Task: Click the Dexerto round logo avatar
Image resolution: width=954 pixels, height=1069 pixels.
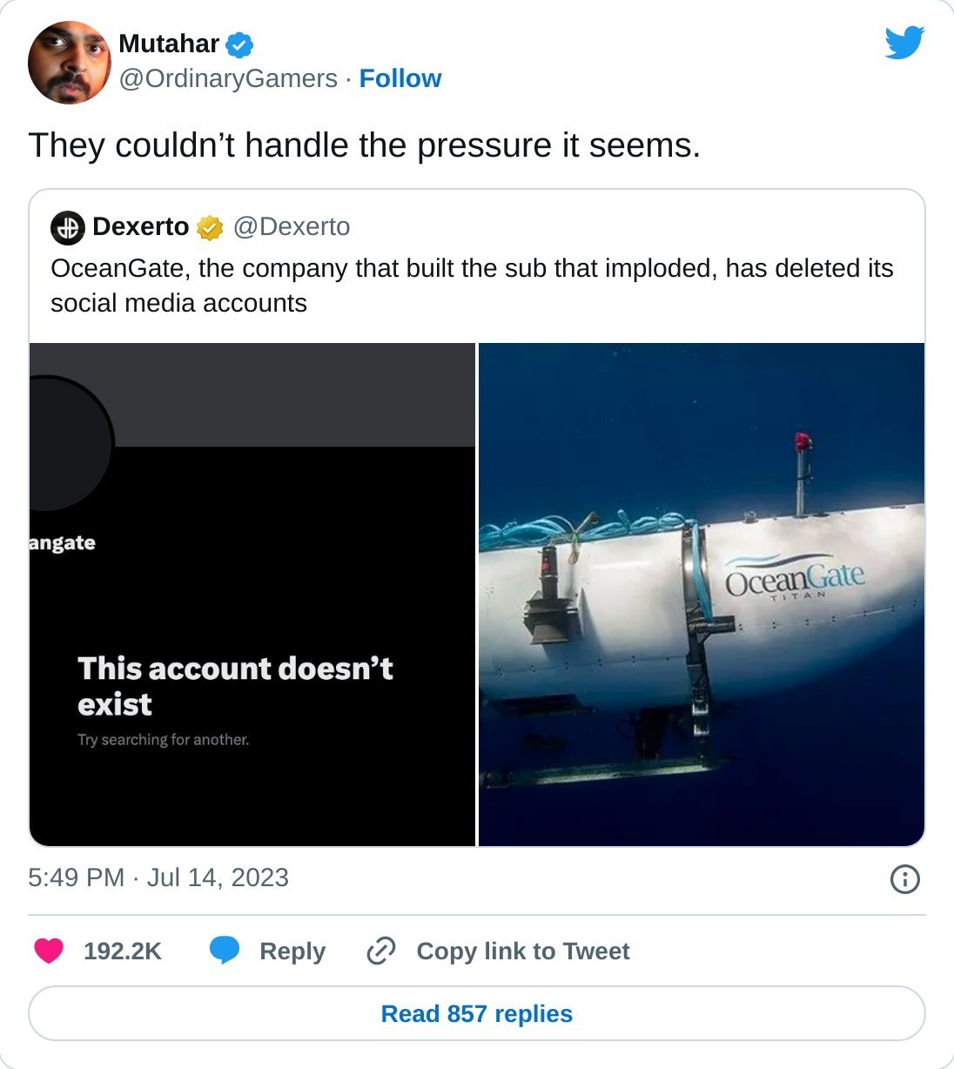Action: point(68,227)
